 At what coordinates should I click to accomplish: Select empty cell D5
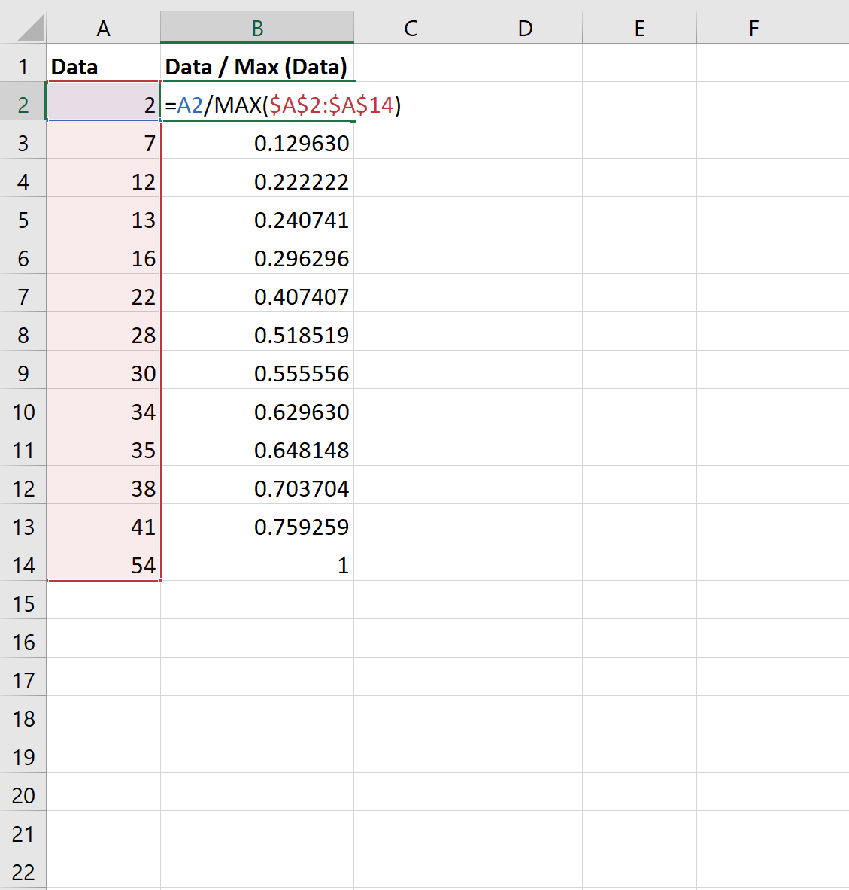[x=526, y=220]
